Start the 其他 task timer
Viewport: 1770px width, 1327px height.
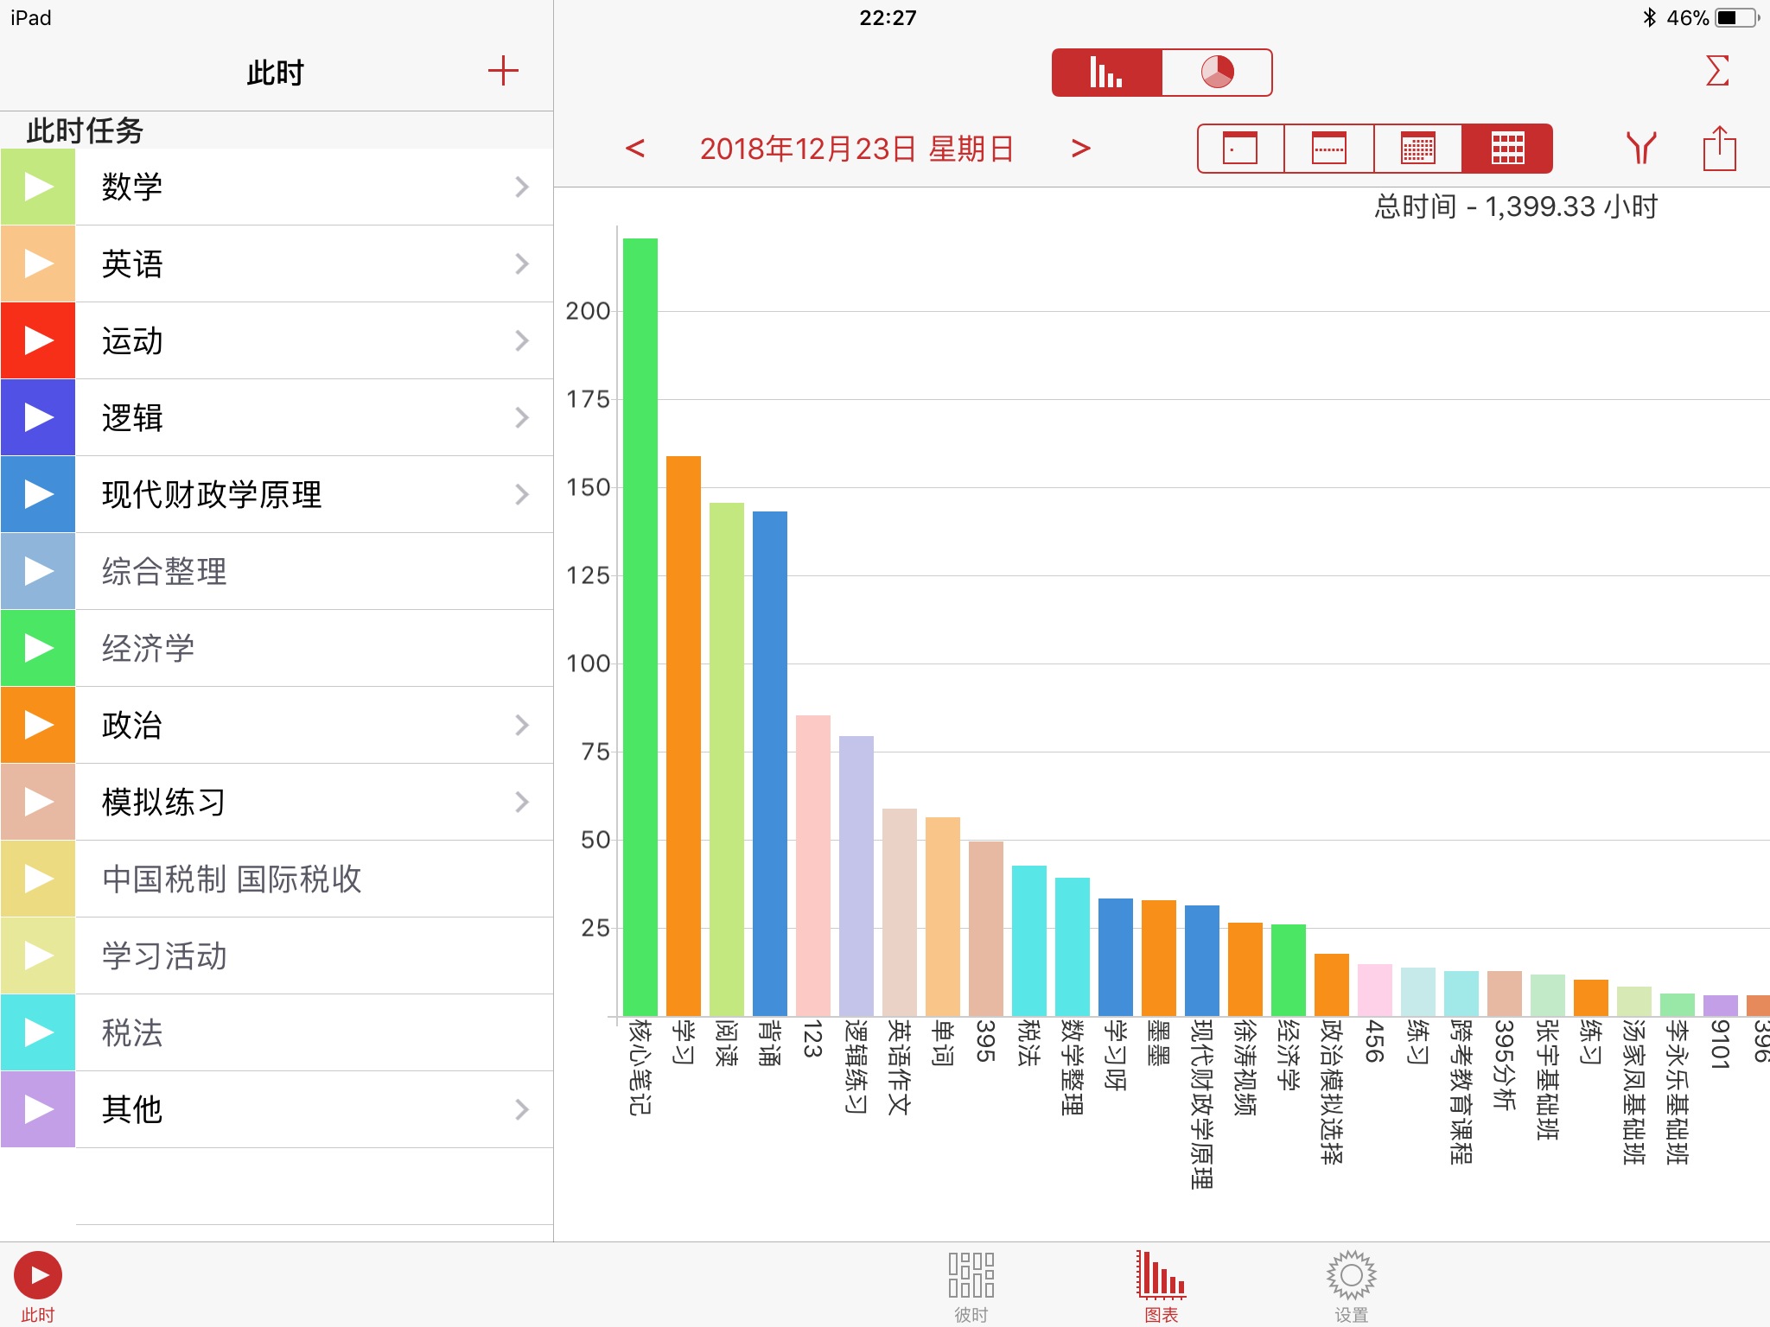pos(38,1109)
